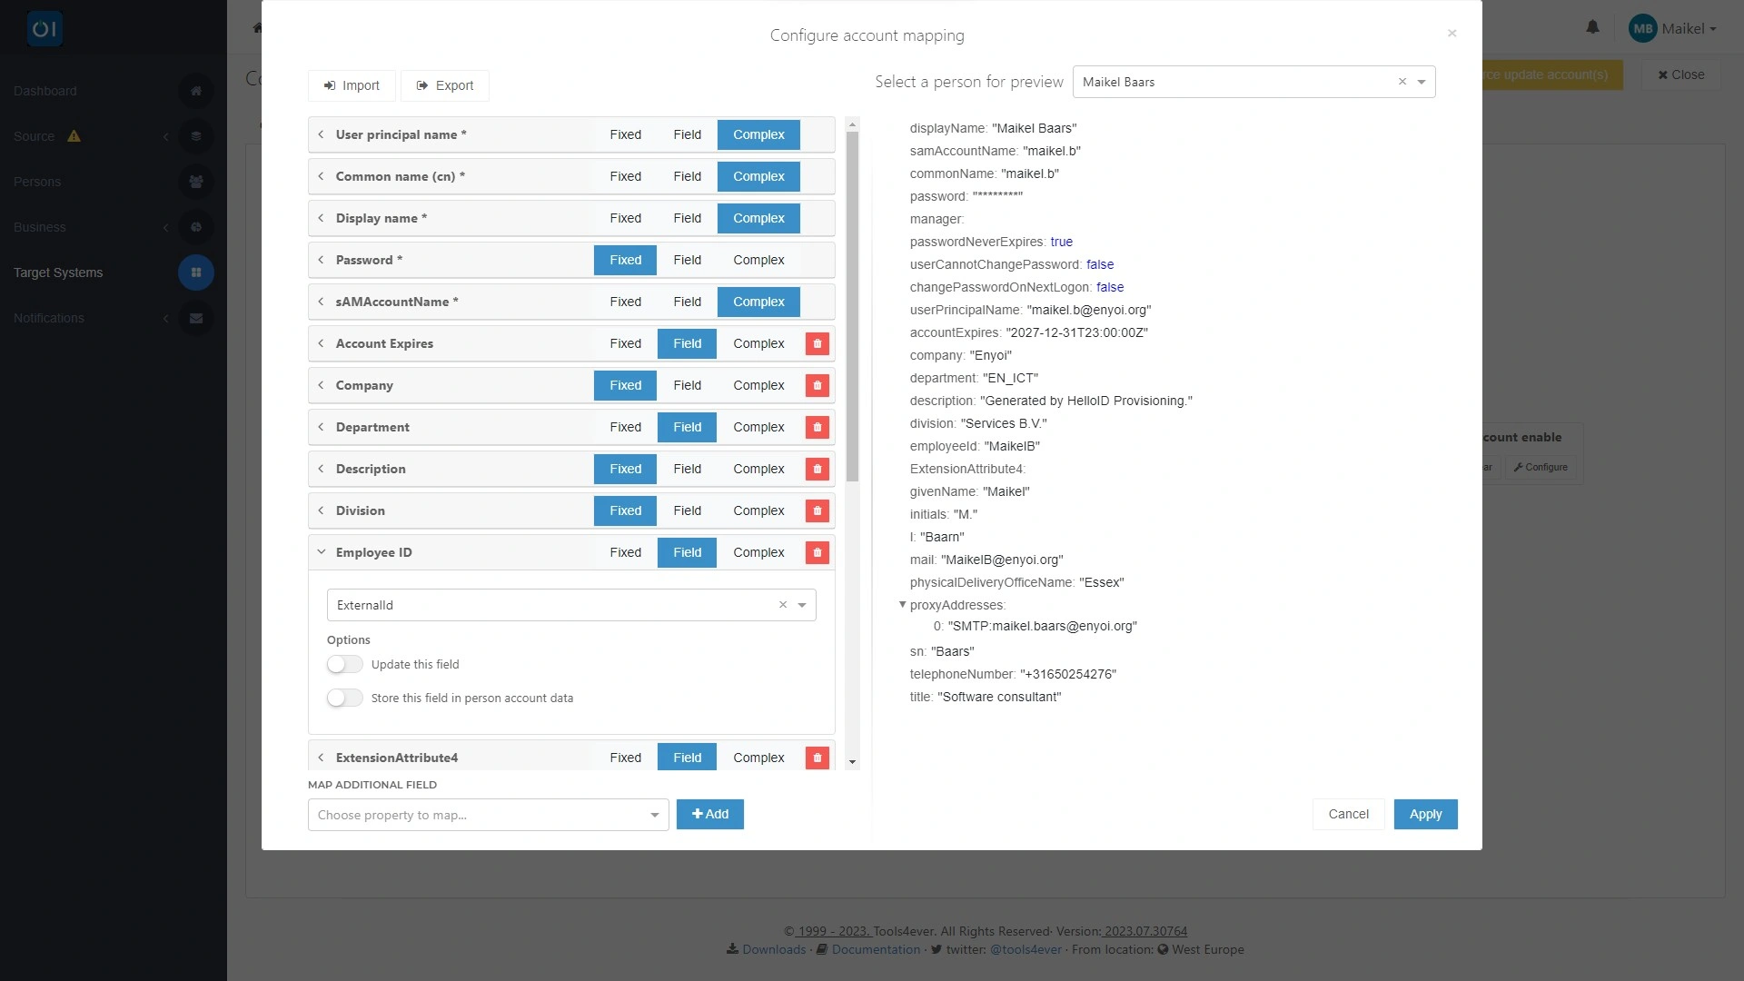
Task: Open notifications bell icon in header
Action: (1592, 27)
